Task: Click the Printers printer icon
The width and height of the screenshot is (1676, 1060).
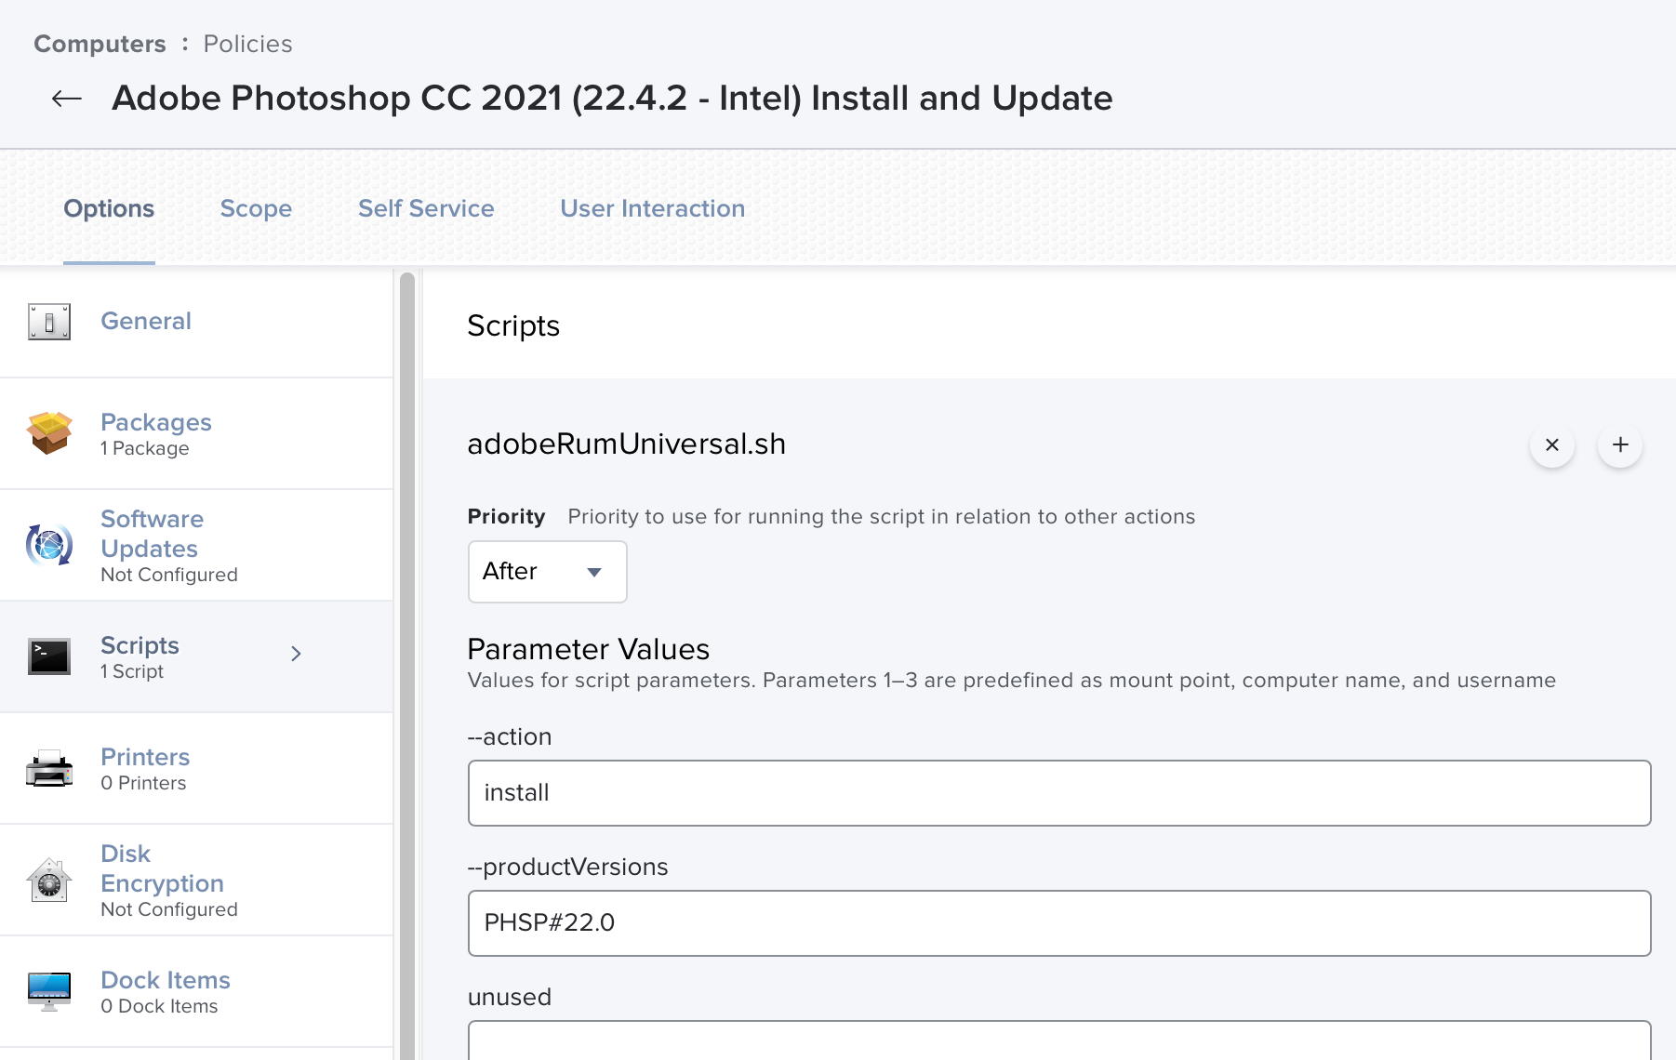Action: click(x=49, y=768)
